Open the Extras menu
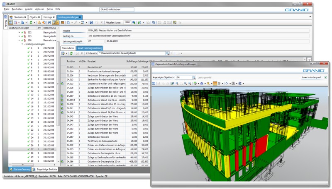This screenshot has width=332, height=189. [x=49, y=9]
